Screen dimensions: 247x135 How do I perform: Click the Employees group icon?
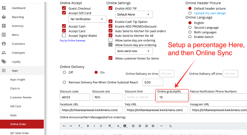(4, 53)
